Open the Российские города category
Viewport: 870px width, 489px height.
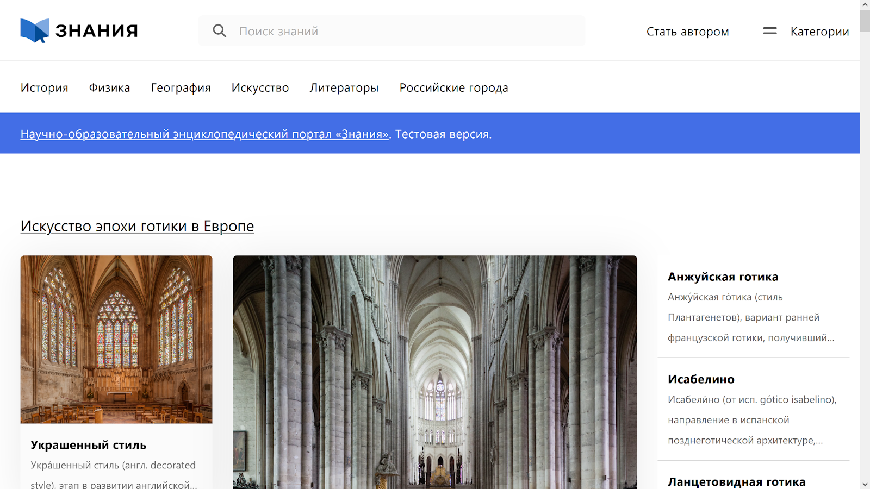(x=453, y=87)
